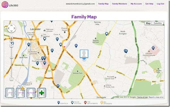Pan the map right with arrow control
The height and width of the screenshot is (107, 170).
(14, 28)
